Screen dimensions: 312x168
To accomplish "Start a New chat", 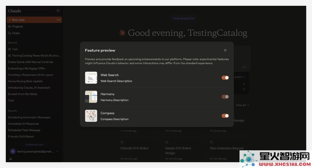I will [x=34, y=20].
